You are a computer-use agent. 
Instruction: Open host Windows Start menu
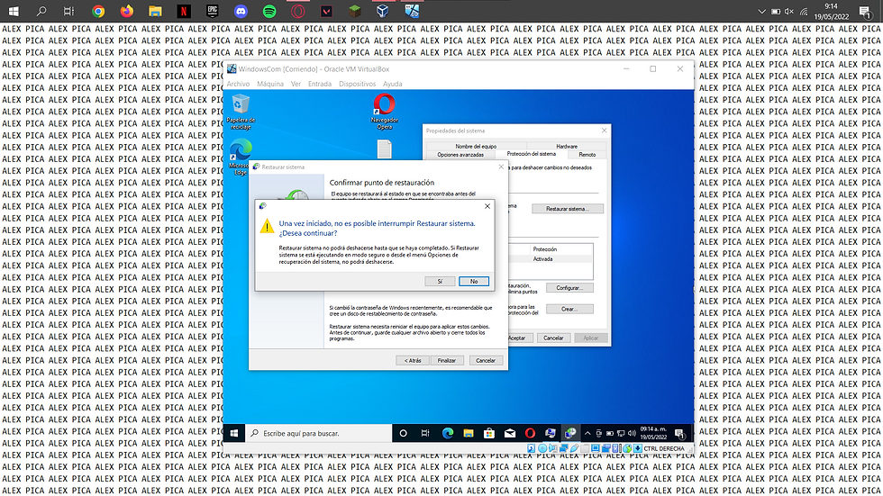(x=14, y=11)
